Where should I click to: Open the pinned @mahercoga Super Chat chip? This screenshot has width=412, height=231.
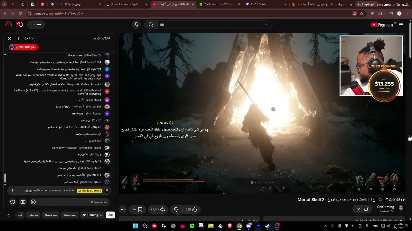pos(24,47)
